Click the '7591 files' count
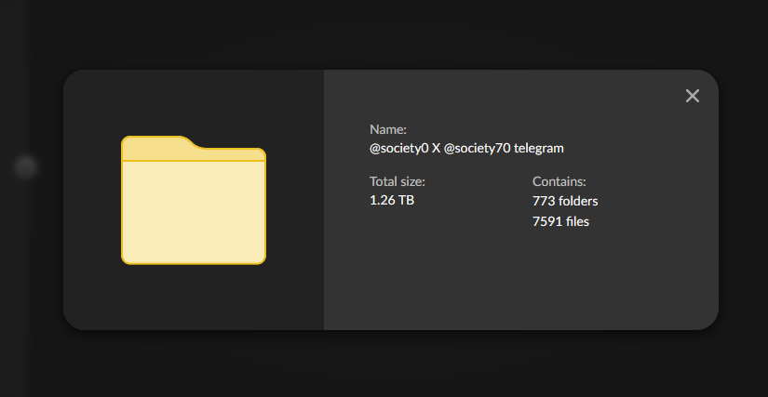 [x=560, y=221]
